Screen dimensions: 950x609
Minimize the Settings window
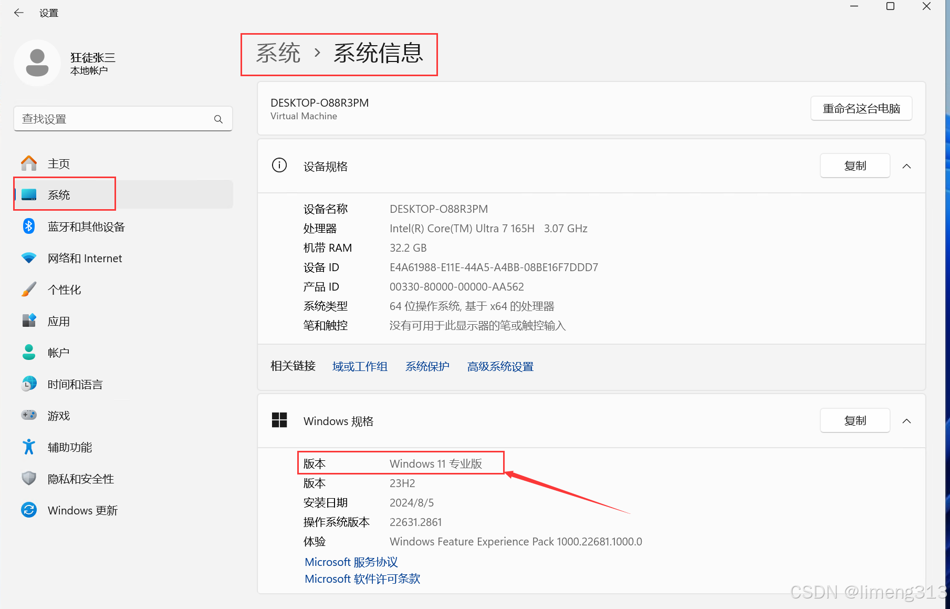[854, 6]
